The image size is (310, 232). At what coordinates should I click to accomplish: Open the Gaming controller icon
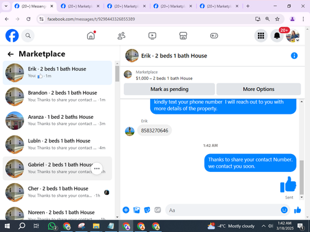214,36
